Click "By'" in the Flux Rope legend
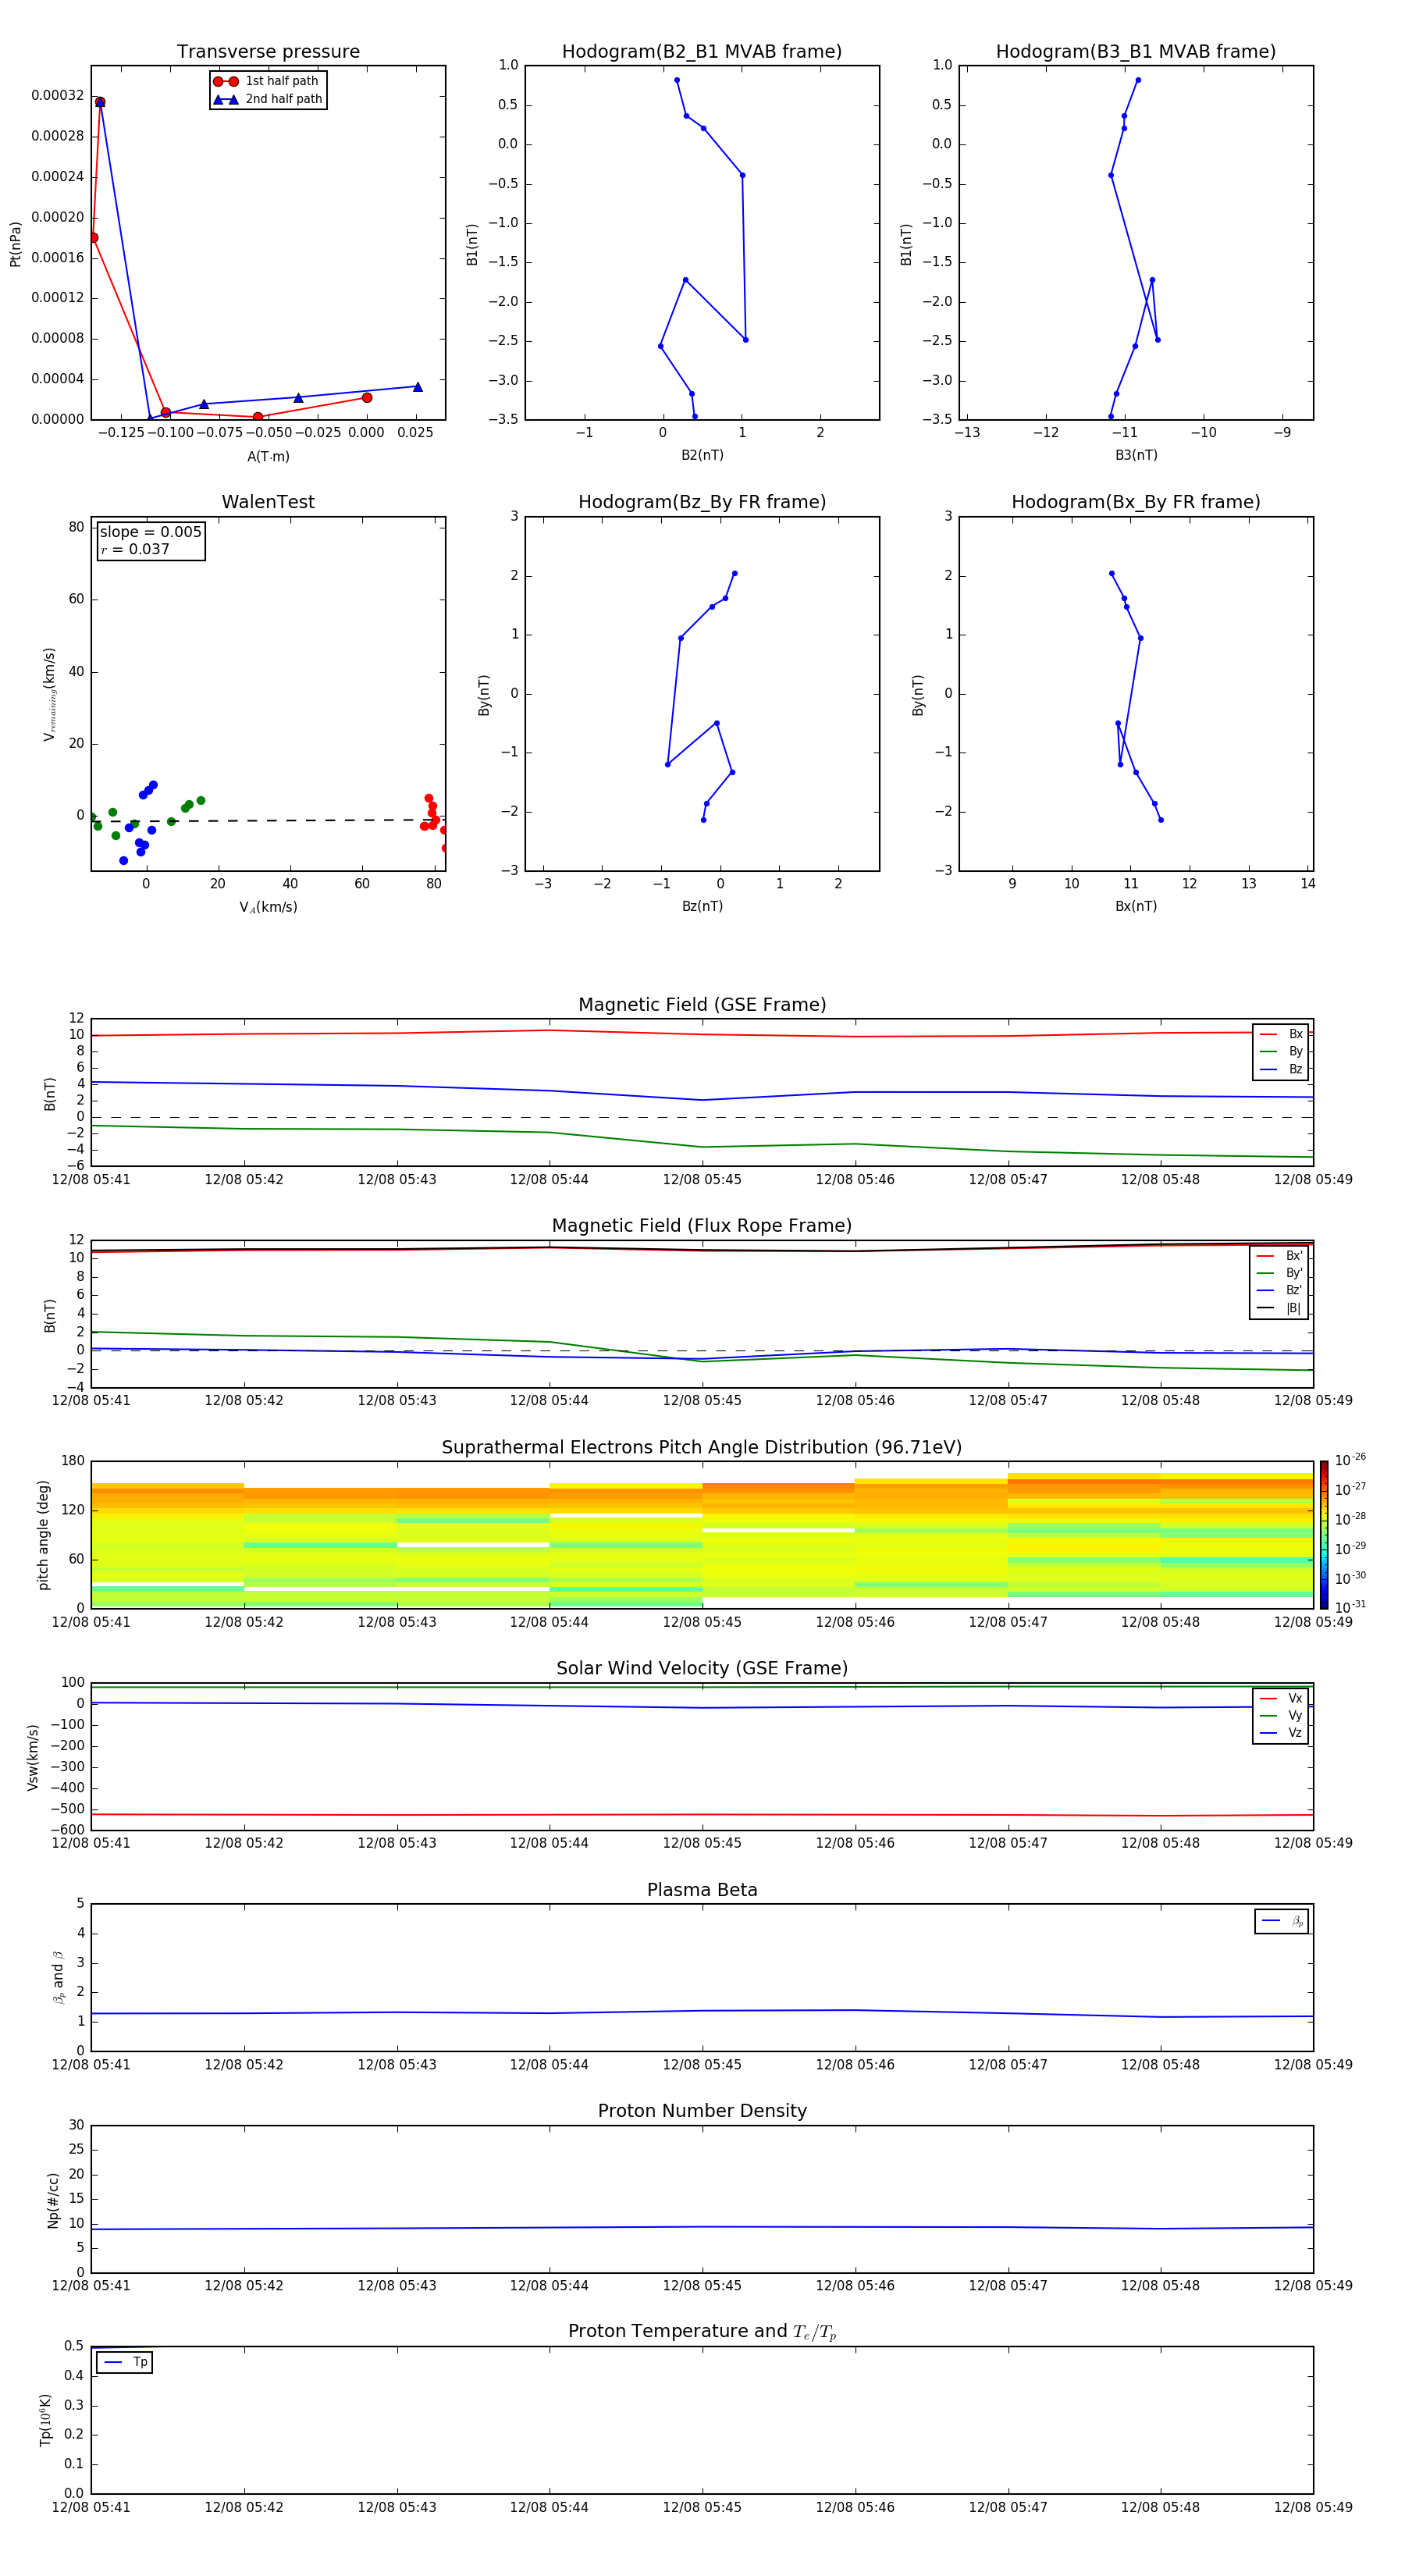 [1294, 1273]
